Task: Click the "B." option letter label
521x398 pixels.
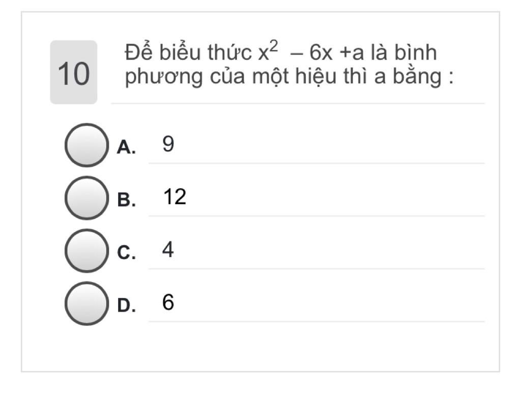Action: pyautogui.click(x=126, y=200)
